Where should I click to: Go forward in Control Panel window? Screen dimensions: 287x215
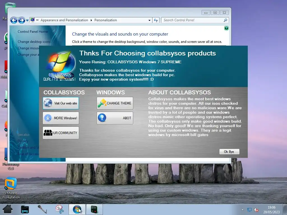(22, 20)
